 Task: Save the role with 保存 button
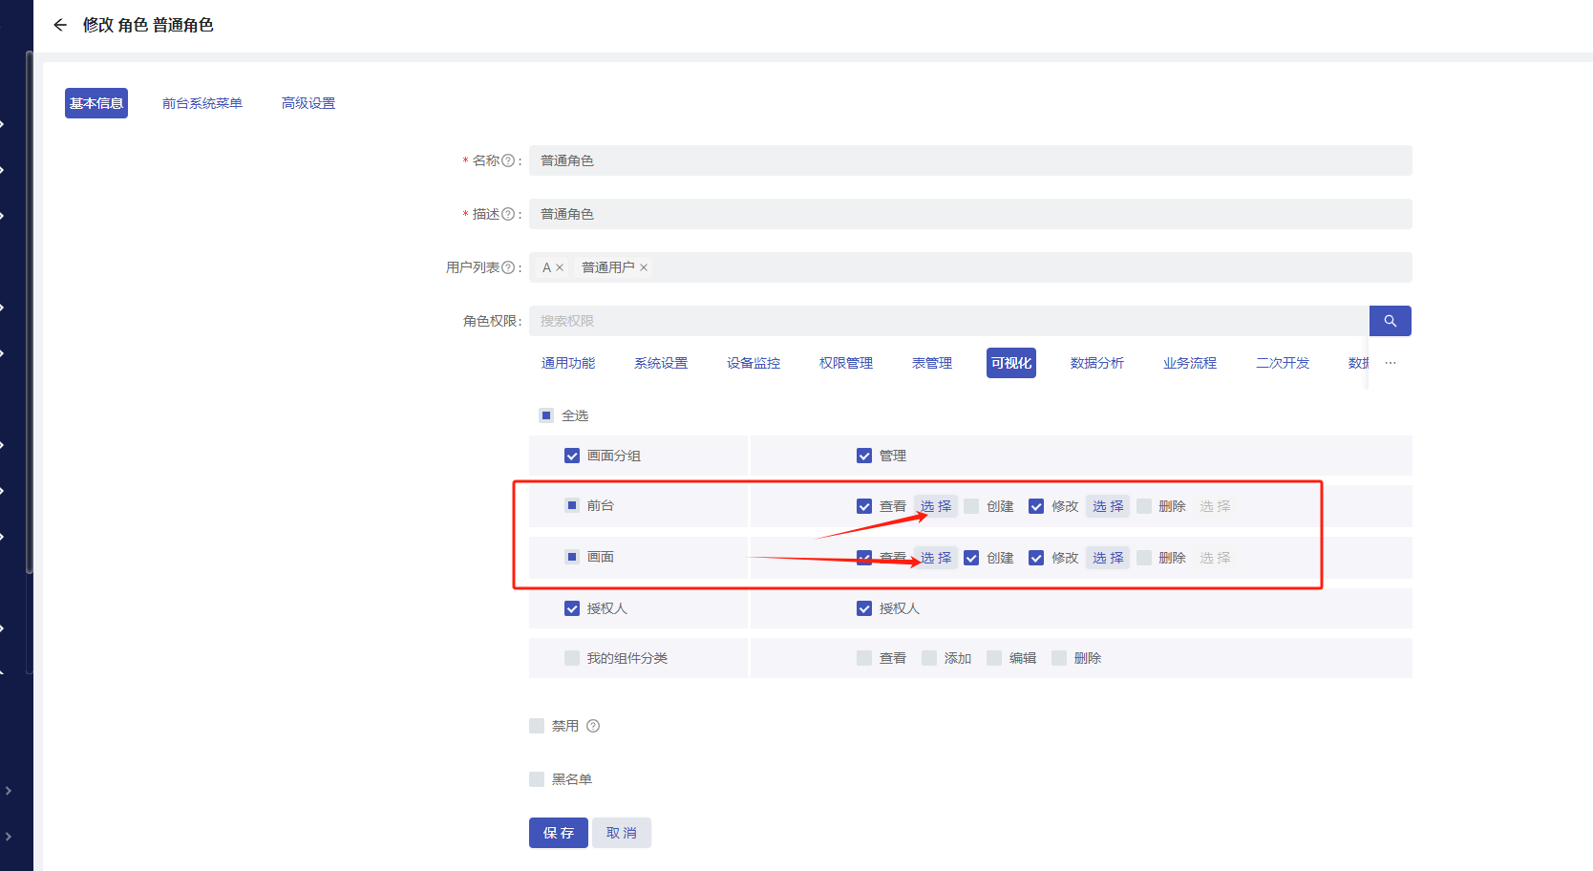click(x=559, y=833)
